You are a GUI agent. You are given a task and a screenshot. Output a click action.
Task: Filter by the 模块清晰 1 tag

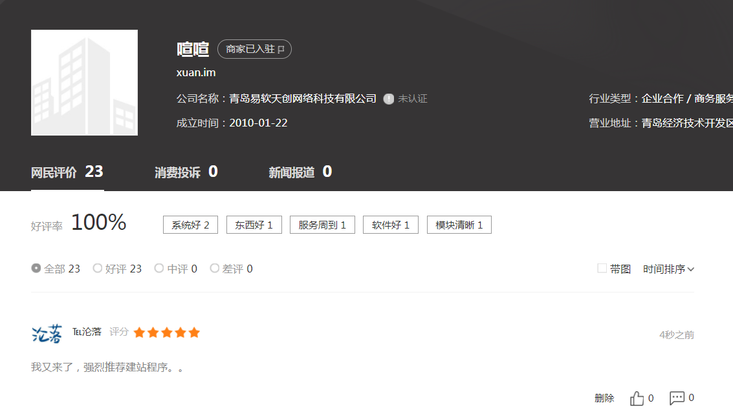(x=459, y=225)
